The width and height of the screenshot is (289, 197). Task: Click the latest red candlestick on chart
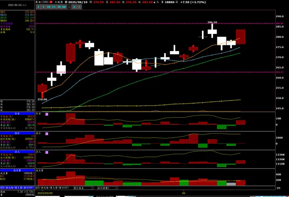(241, 37)
